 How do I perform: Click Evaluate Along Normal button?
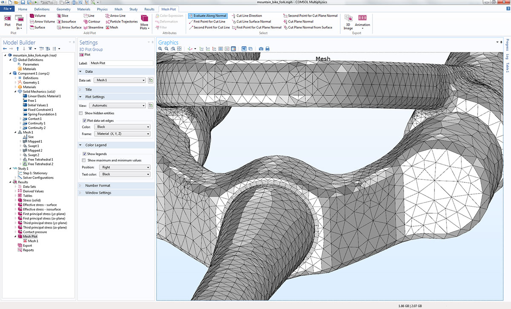207,16
